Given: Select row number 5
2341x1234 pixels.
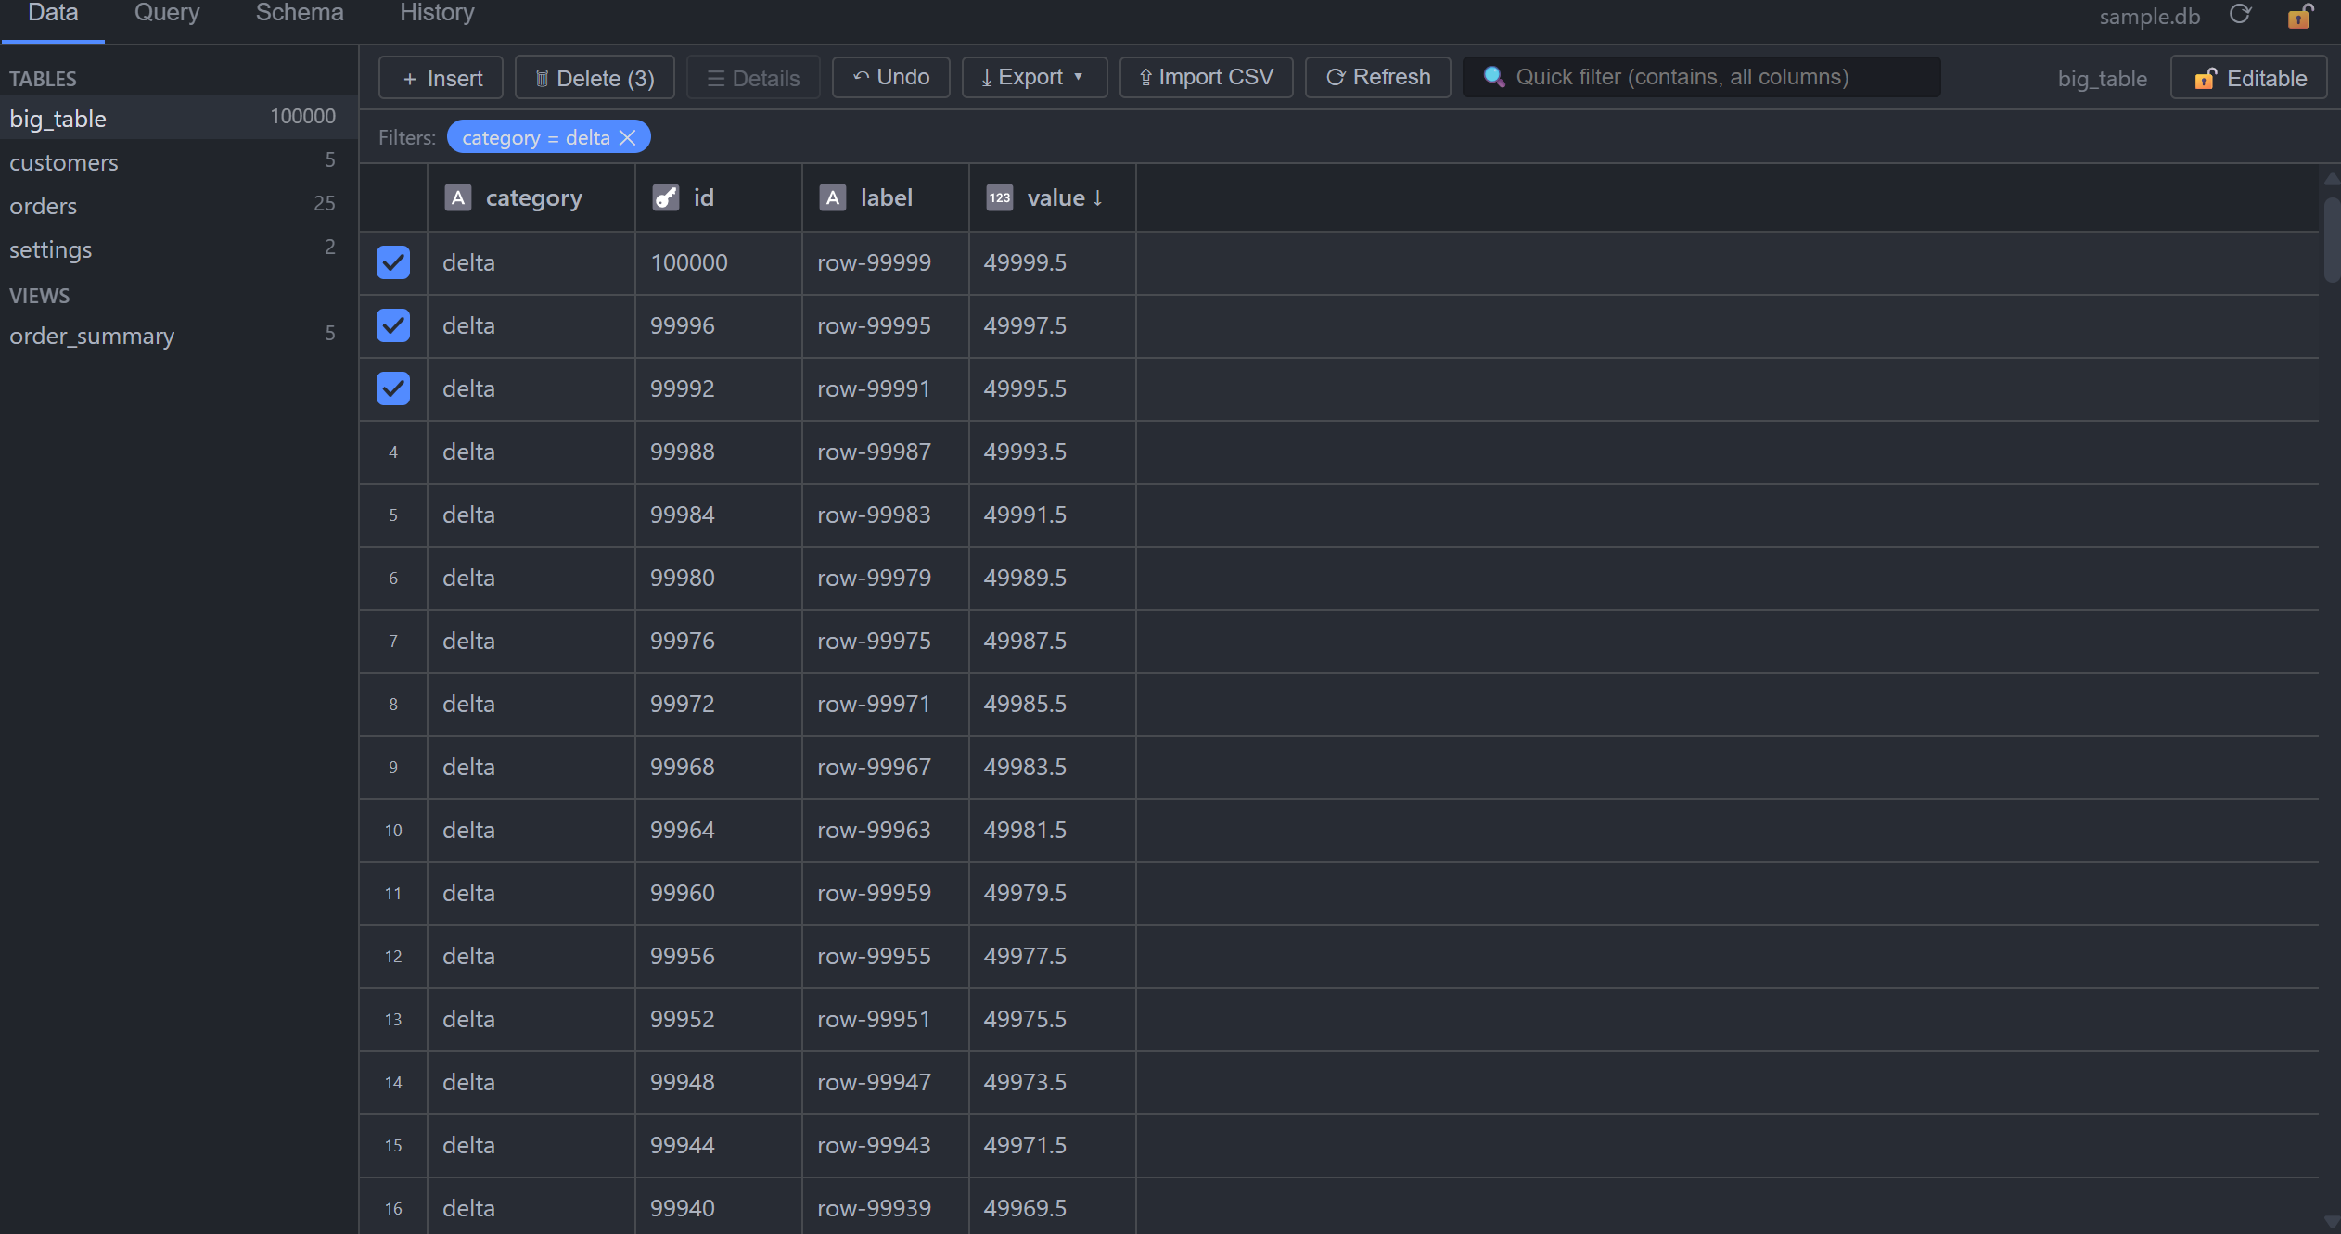Looking at the screenshot, I should click(393, 515).
